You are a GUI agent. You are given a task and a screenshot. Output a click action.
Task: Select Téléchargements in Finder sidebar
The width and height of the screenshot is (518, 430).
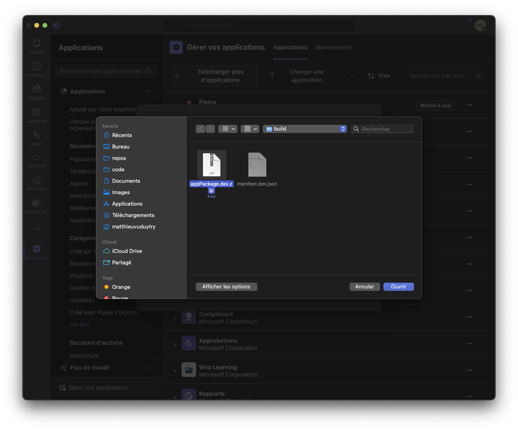pyautogui.click(x=133, y=215)
